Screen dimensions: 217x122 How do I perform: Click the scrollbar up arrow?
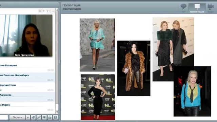[x=57, y=10]
